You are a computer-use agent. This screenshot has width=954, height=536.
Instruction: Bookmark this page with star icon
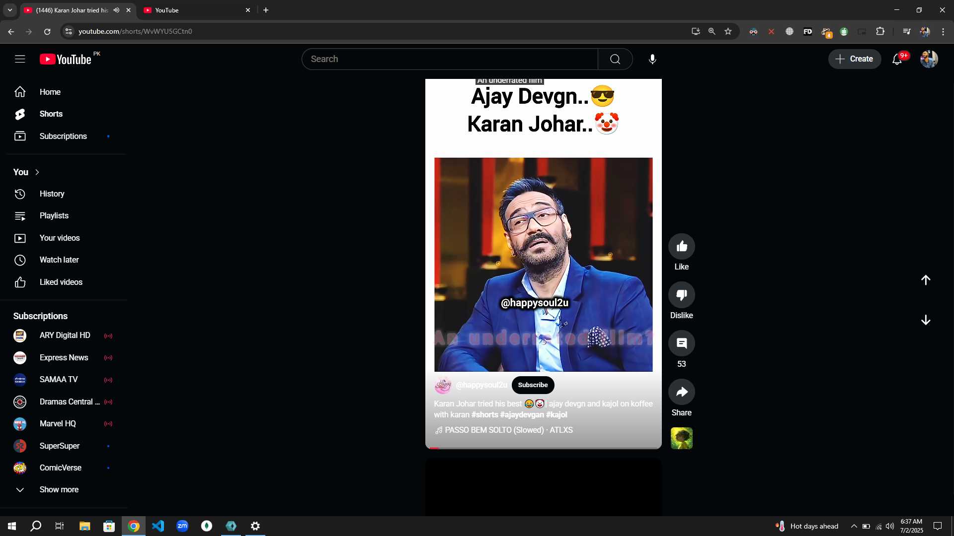pos(728,31)
